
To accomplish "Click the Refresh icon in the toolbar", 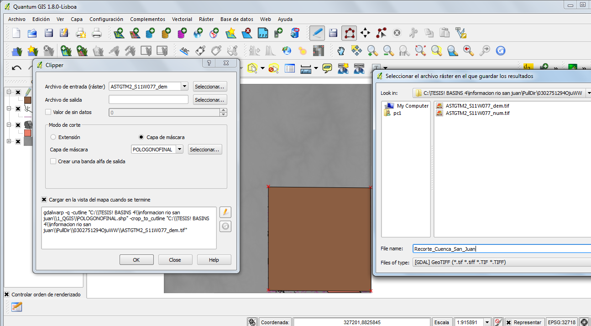I will (x=501, y=50).
